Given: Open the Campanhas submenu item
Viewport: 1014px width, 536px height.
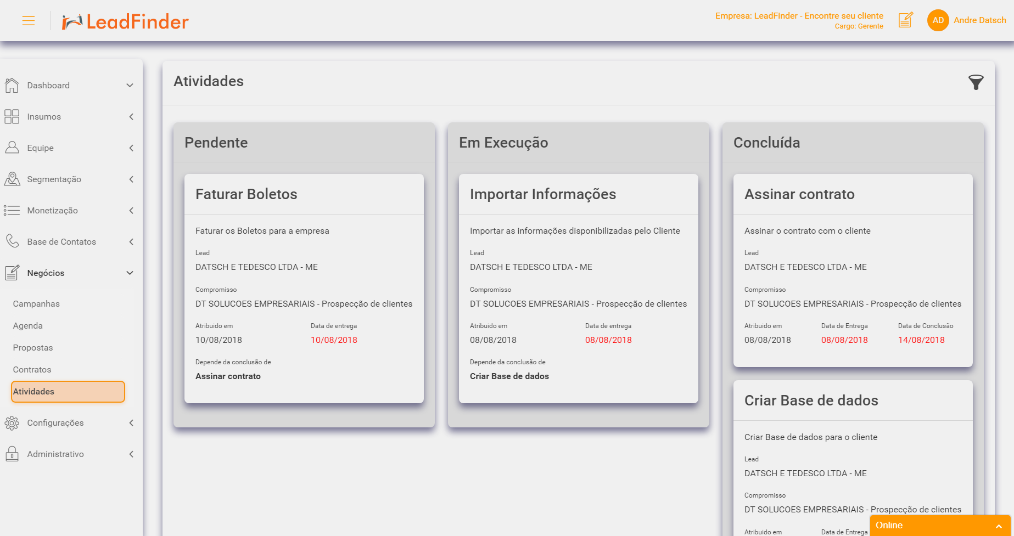Looking at the screenshot, I should click(36, 303).
